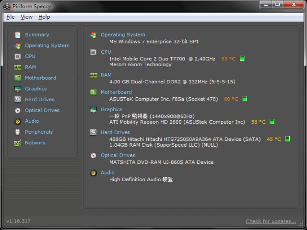Click the green temperature indicator next to 60 °C
This screenshot has height=230, width=307.
click(245, 99)
